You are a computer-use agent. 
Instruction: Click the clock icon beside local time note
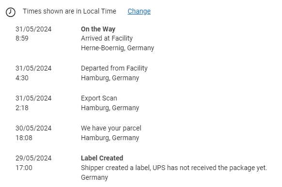point(11,12)
